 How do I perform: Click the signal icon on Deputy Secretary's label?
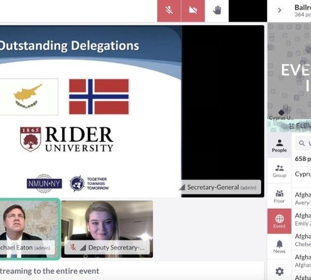point(83,248)
